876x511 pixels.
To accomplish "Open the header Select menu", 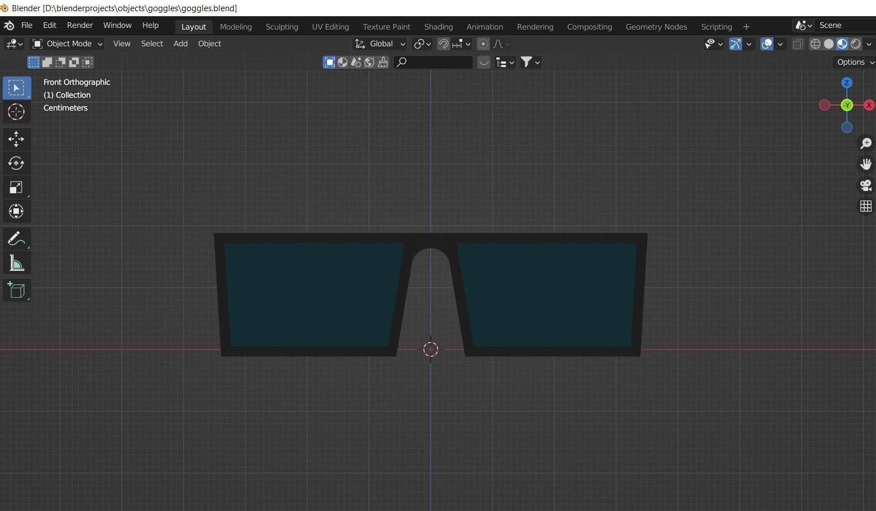I will click(x=152, y=44).
